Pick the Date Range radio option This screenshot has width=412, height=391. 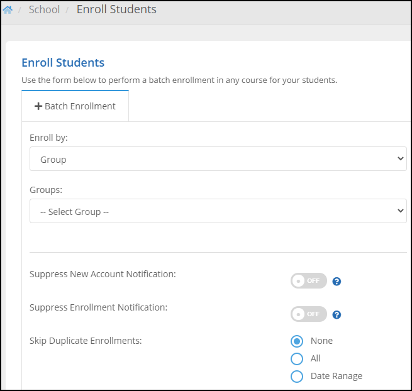[297, 377]
